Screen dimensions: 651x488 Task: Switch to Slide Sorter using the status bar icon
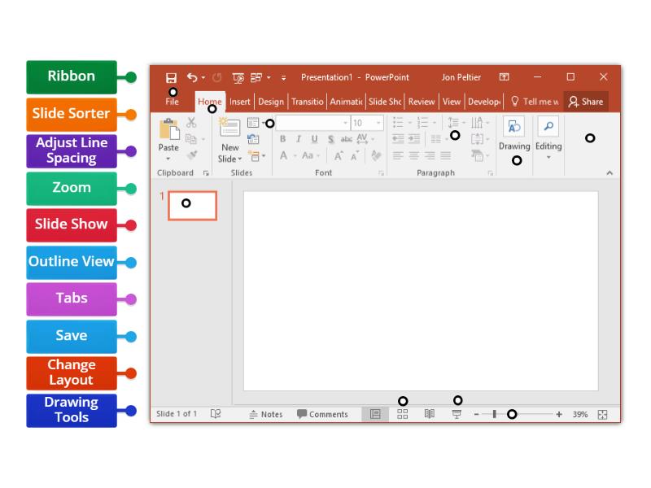point(403,414)
